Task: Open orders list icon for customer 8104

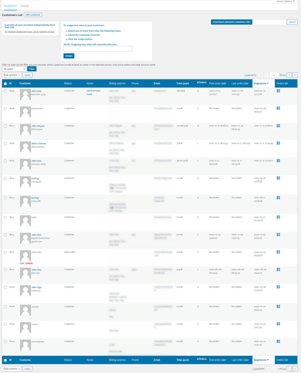Action: click(278, 341)
